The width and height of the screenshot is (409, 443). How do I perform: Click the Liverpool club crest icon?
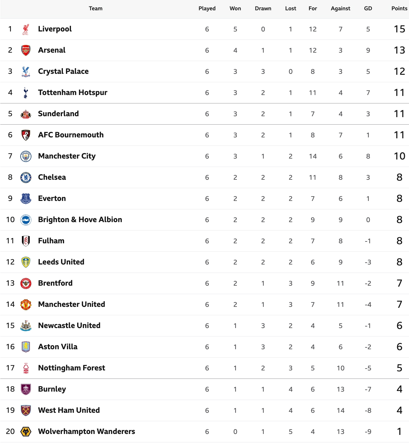pyautogui.click(x=26, y=29)
